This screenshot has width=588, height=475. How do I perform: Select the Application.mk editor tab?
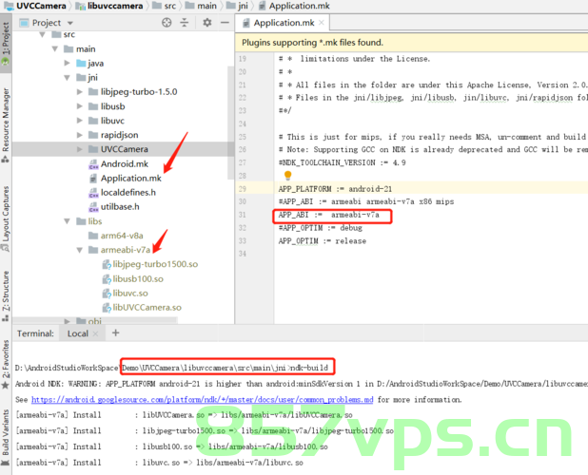pyautogui.click(x=284, y=23)
